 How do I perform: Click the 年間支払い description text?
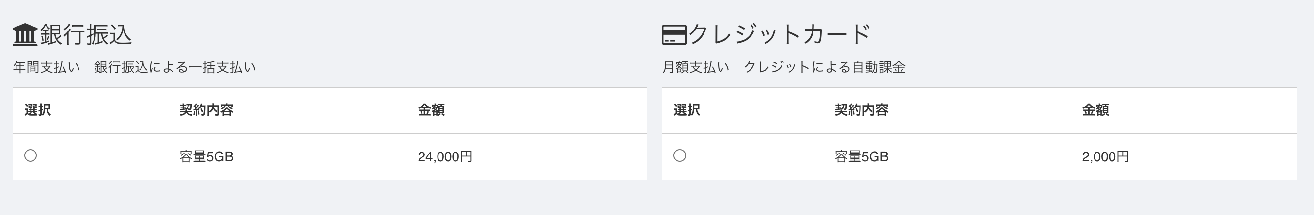(x=47, y=67)
